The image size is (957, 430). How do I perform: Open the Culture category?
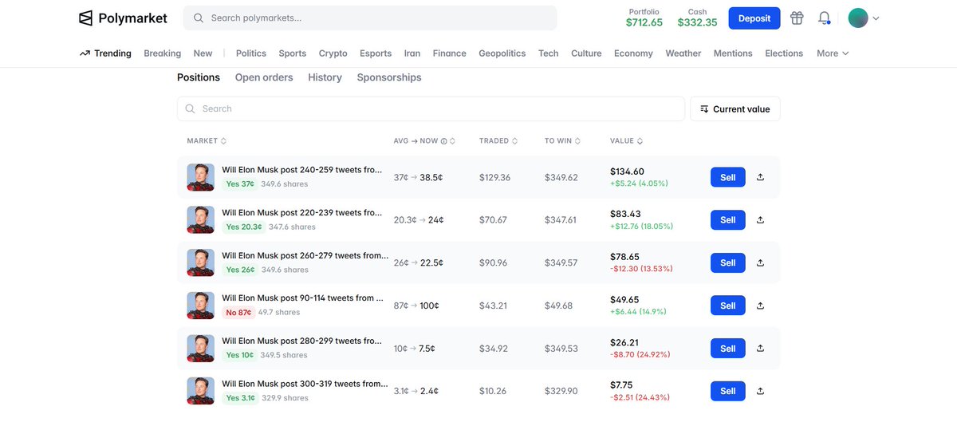tap(586, 53)
